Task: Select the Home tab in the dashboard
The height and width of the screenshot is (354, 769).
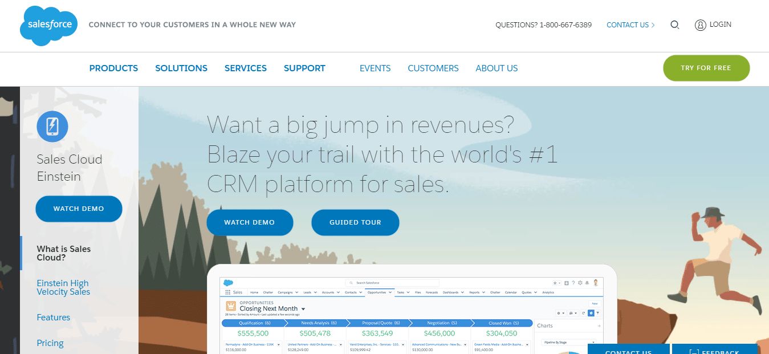Action: coord(254,292)
